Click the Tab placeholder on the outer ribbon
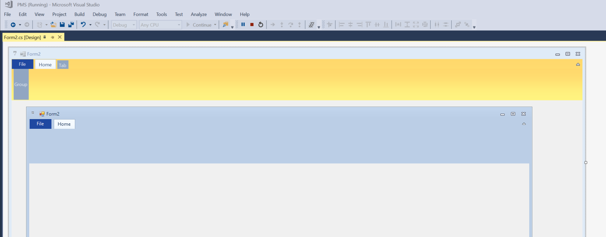The height and width of the screenshot is (237, 606). click(x=63, y=65)
